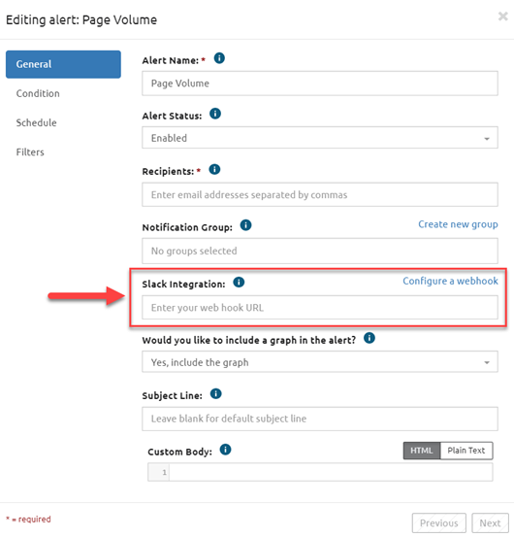This screenshot has height=538, width=514.
Task: Open the Notification Group selector
Action: 320,251
